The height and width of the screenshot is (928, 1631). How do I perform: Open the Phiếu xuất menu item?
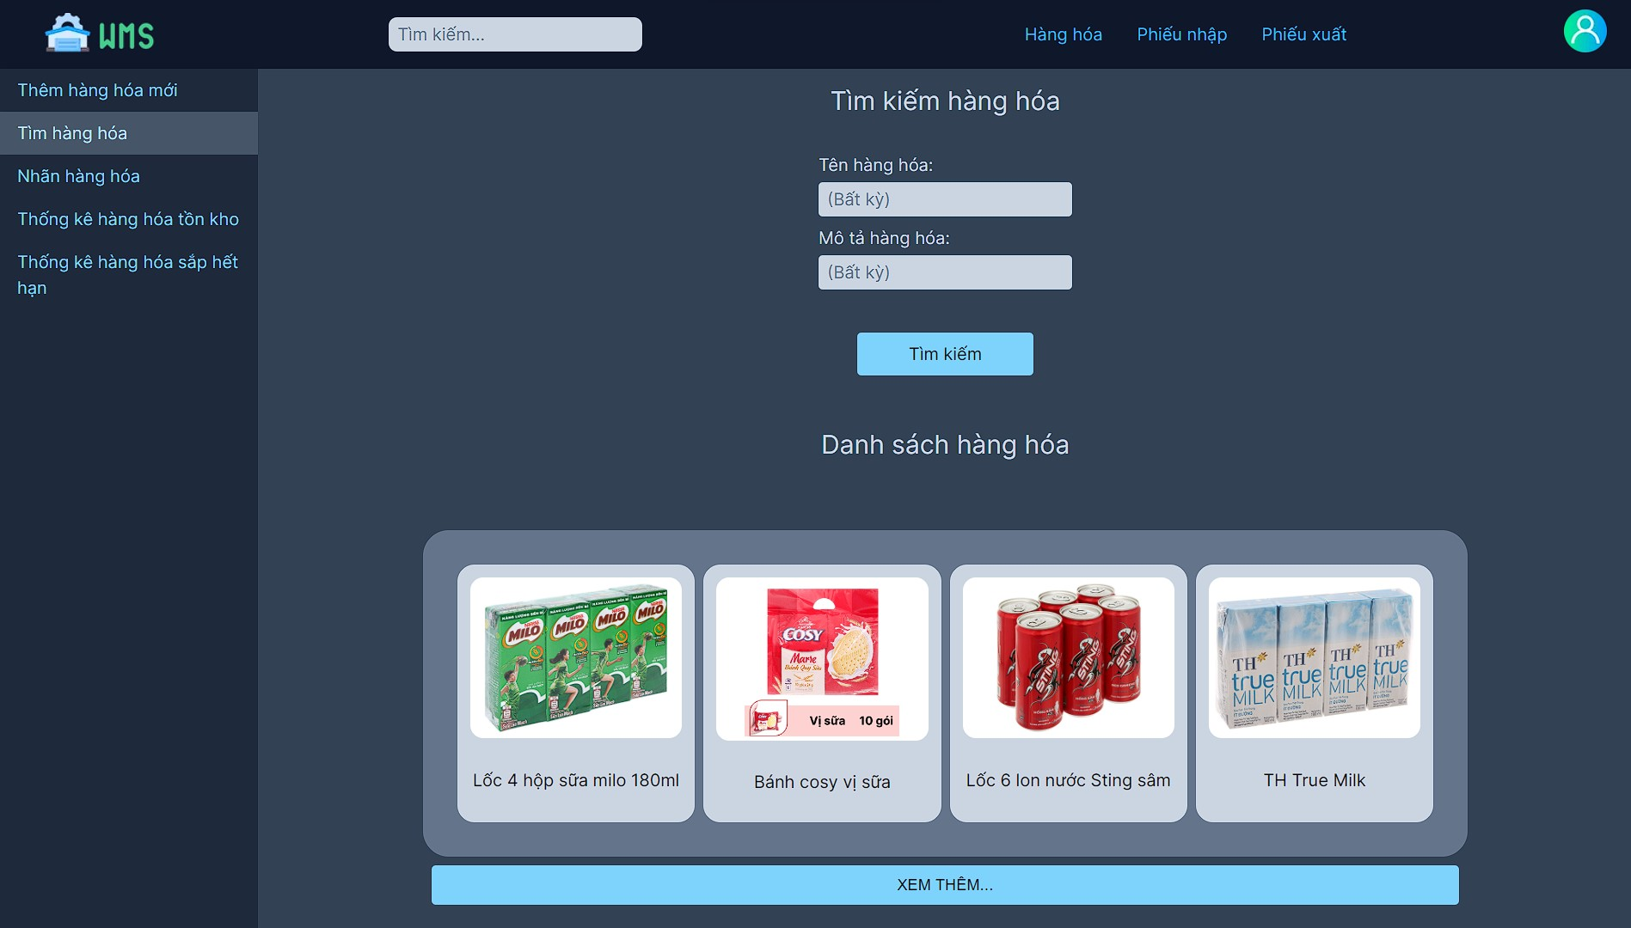[x=1303, y=34]
